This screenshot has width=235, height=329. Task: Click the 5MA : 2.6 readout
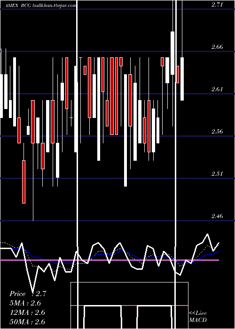point(25,303)
